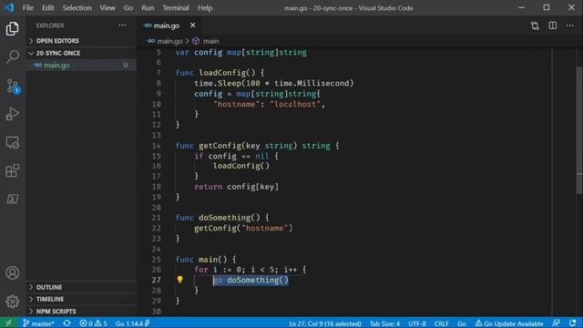Click CRLF line ending in status bar

coord(441,323)
